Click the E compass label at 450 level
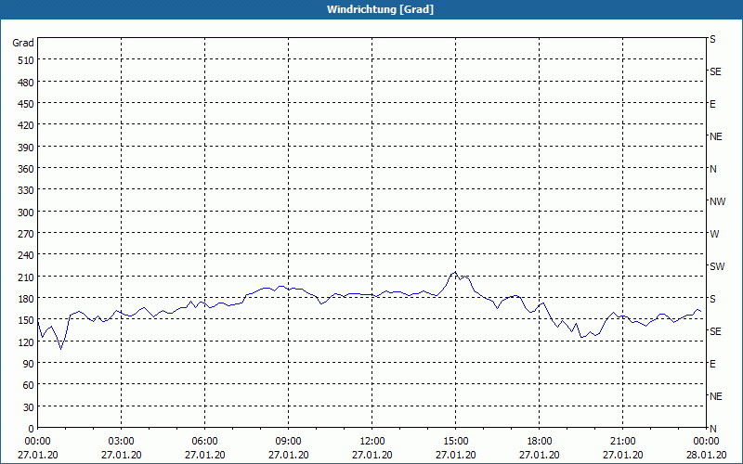The image size is (743, 464). coord(712,104)
